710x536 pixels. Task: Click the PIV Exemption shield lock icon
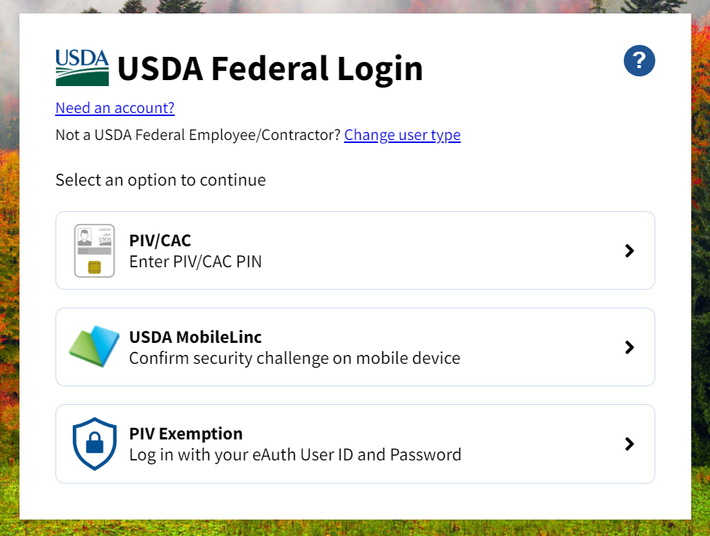pos(94,444)
